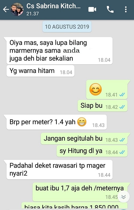Select the 'buat ibu 1,7 aja deh' message
Screen dimensions: 134x210
point(80,192)
